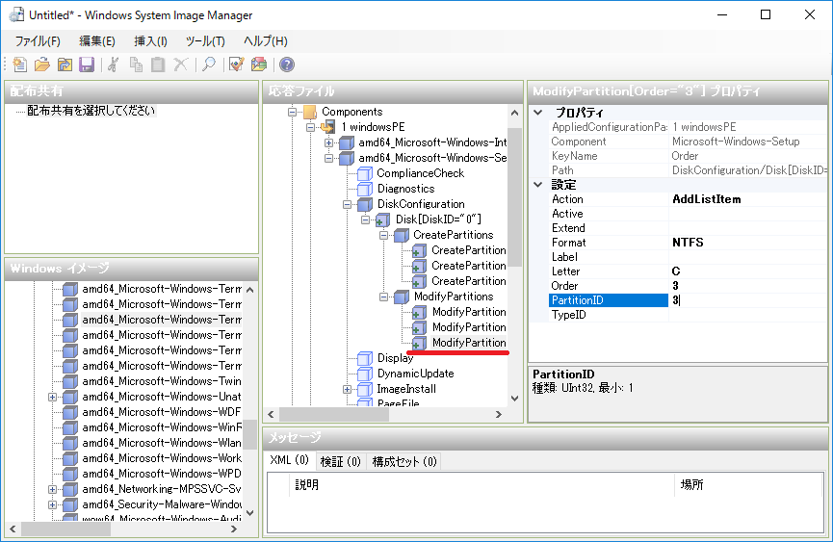Click the answer file tree scroll-down arrow

coord(514,399)
